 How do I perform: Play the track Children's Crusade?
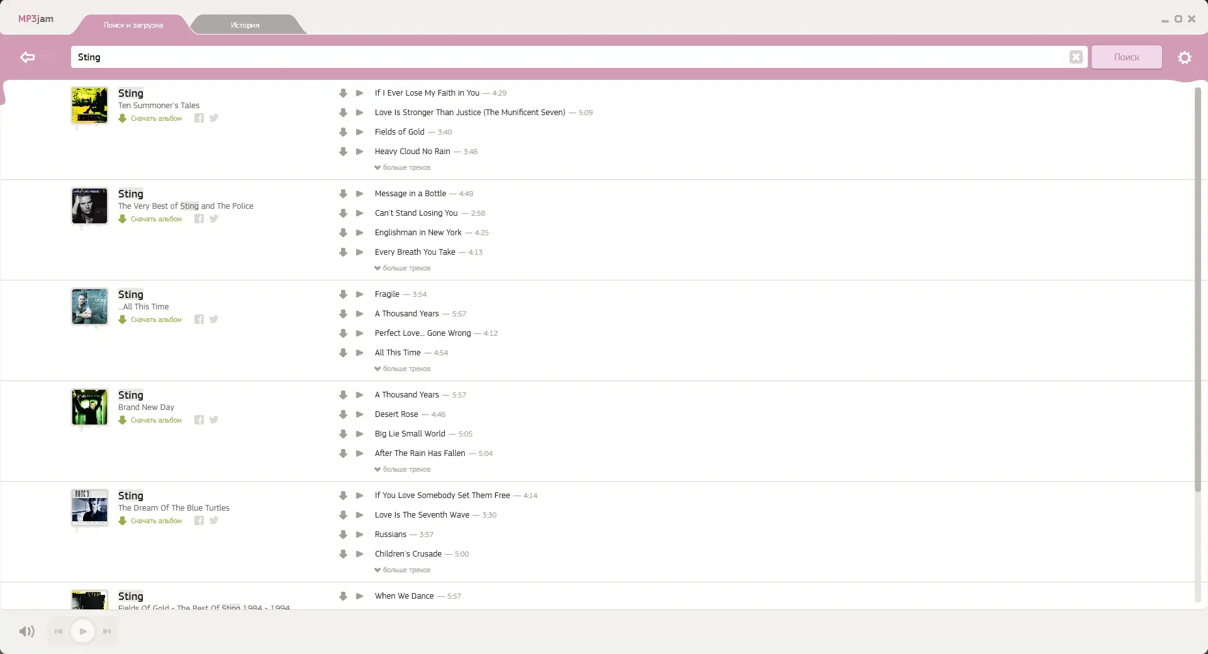pos(360,554)
